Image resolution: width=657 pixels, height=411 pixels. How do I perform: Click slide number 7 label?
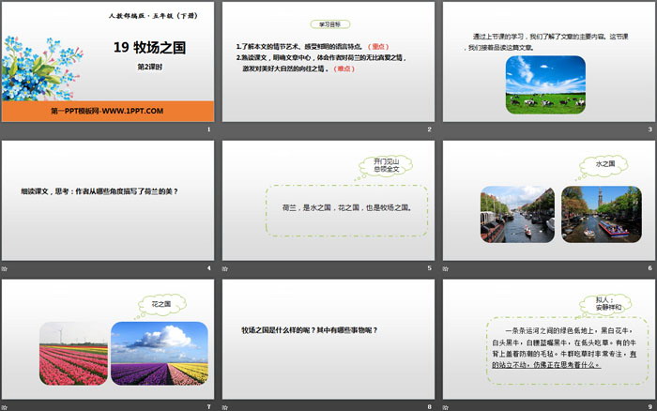tap(209, 407)
